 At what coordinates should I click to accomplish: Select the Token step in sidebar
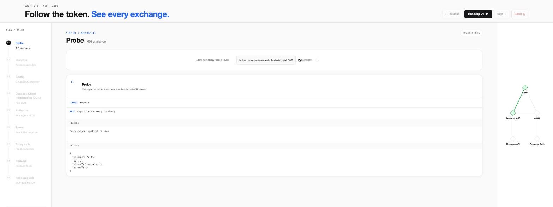(x=26, y=129)
